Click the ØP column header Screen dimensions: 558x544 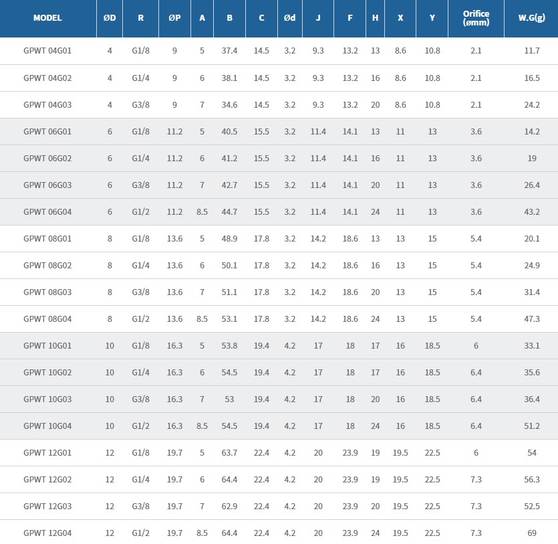pos(174,18)
